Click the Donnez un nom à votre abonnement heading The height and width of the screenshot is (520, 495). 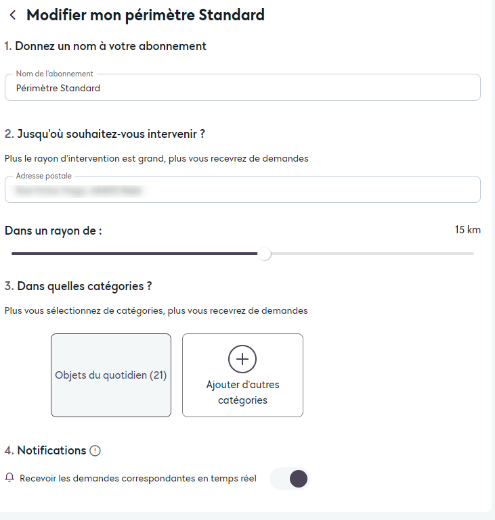pyautogui.click(x=106, y=46)
